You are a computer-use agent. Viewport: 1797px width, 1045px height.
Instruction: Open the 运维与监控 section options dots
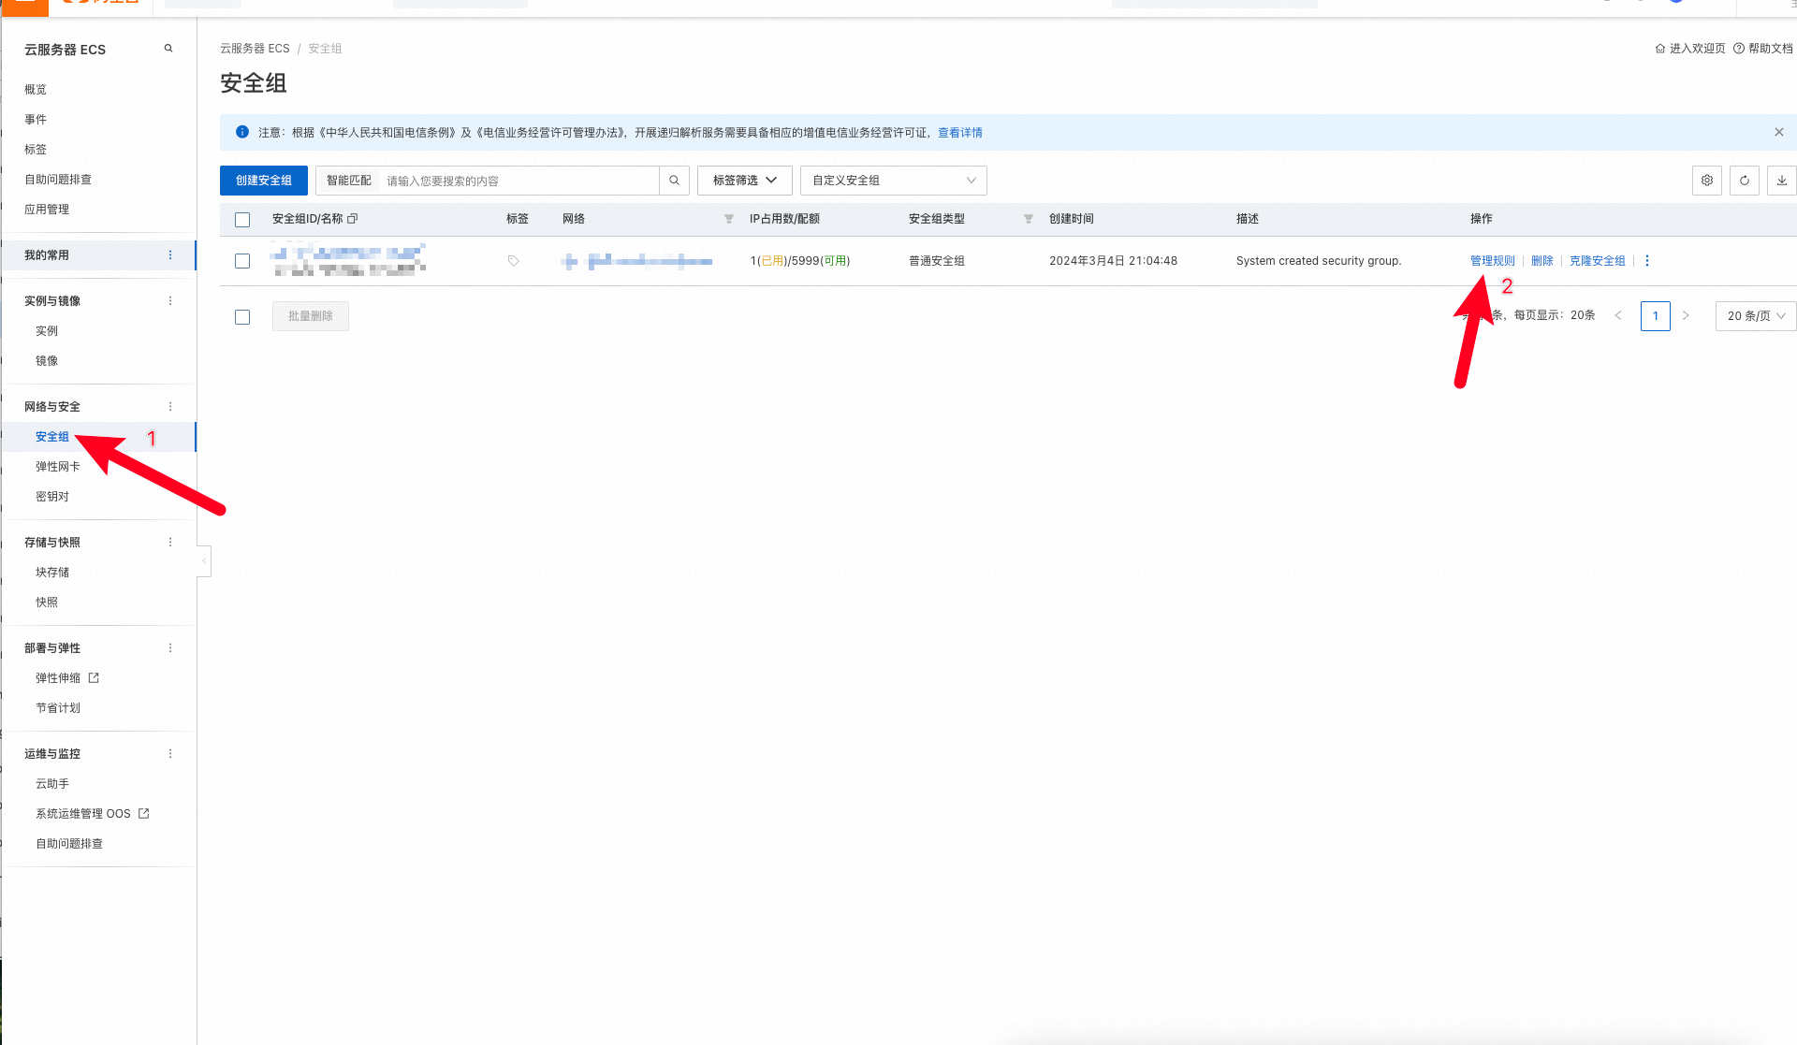pyautogui.click(x=170, y=754)
